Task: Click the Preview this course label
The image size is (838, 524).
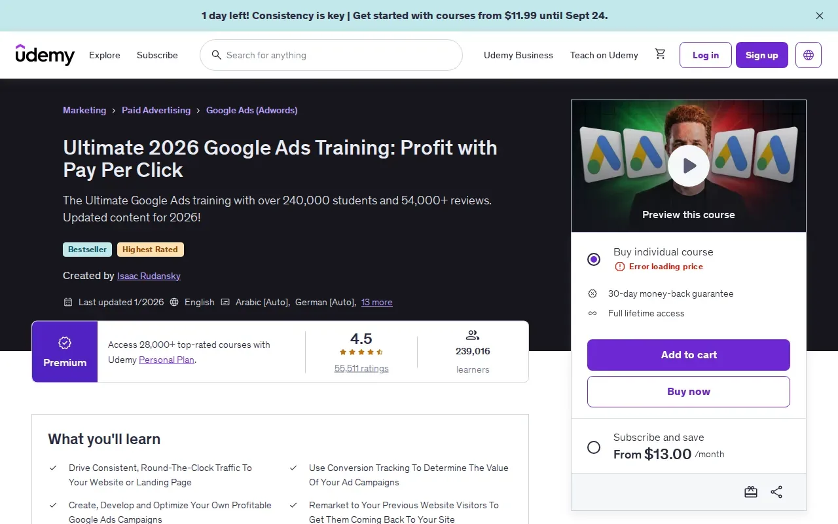Action: [689, 214]
